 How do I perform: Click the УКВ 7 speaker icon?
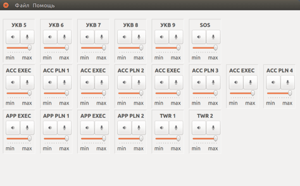[x=87, y=37]
